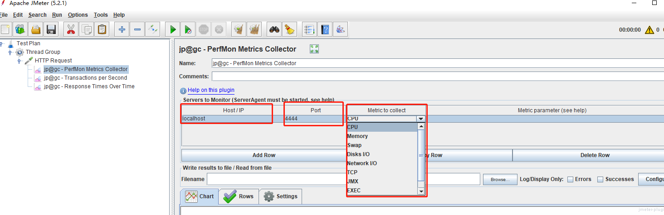Image resolution: width=664 pixels, height=215 pixels.
Task: Toggle the Successes checkbox
Action: (x=600, y=179)
